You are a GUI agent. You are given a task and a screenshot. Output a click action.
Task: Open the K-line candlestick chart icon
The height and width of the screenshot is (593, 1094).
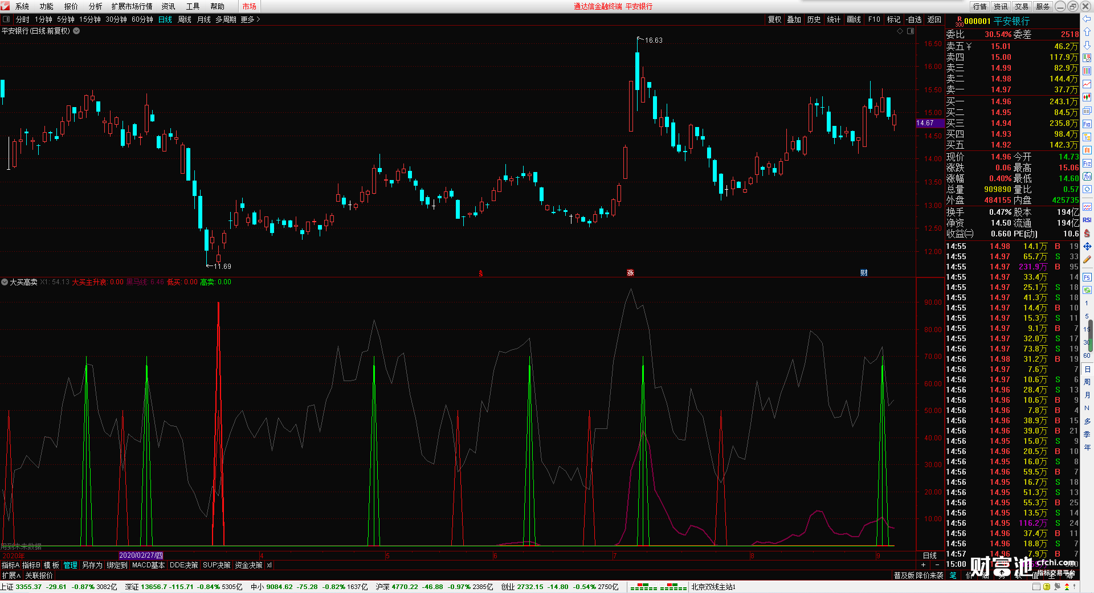[x=1087, y=97]
